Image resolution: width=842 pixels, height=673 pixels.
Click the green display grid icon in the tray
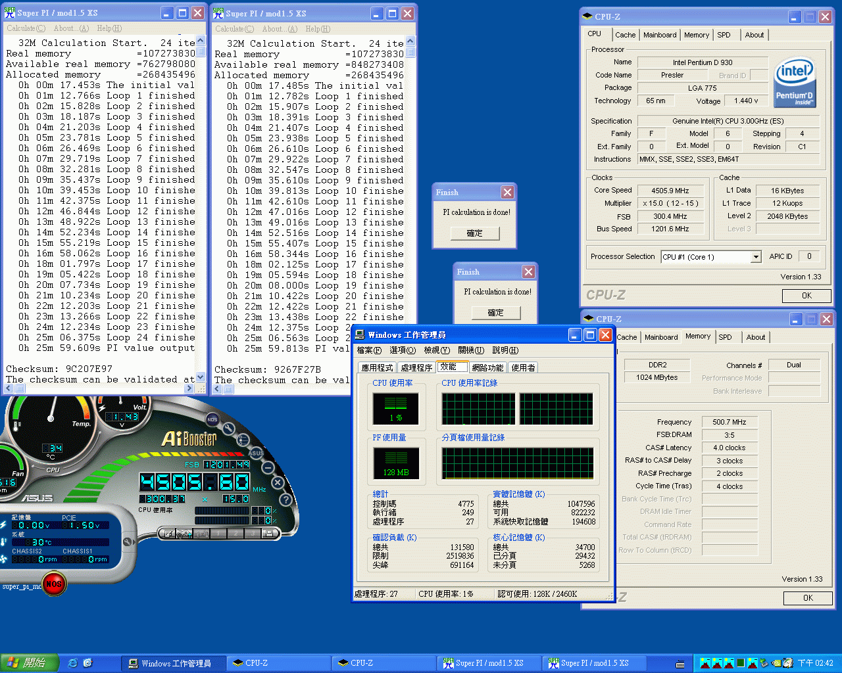pyautogui.click(x=741, y=662)
